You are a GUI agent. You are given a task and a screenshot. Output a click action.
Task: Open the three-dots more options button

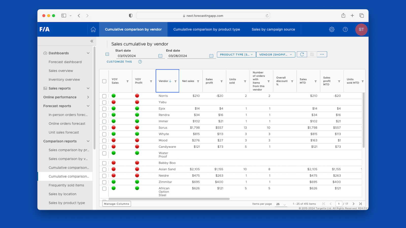322,54
